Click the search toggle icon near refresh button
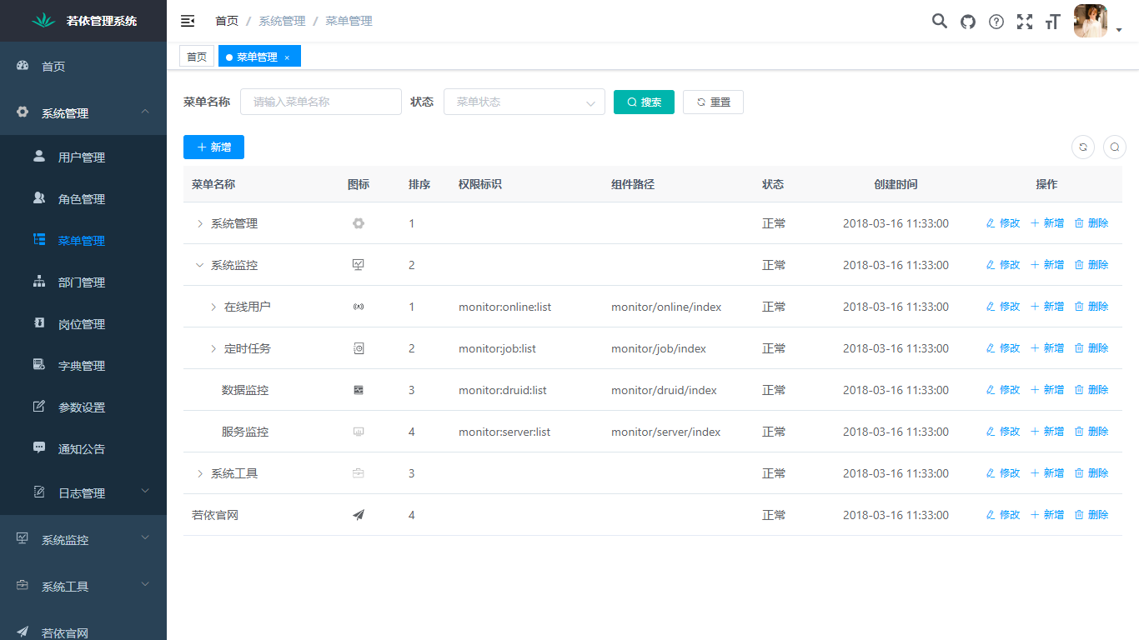Image resolution: width=1139 pixels, height=640 pixels. [x=1114, y=147]
